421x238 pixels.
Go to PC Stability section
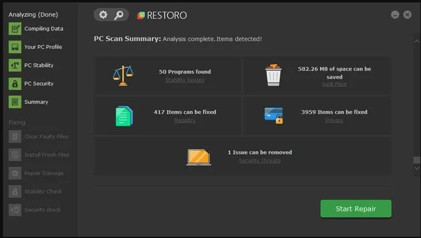point(39,65)
